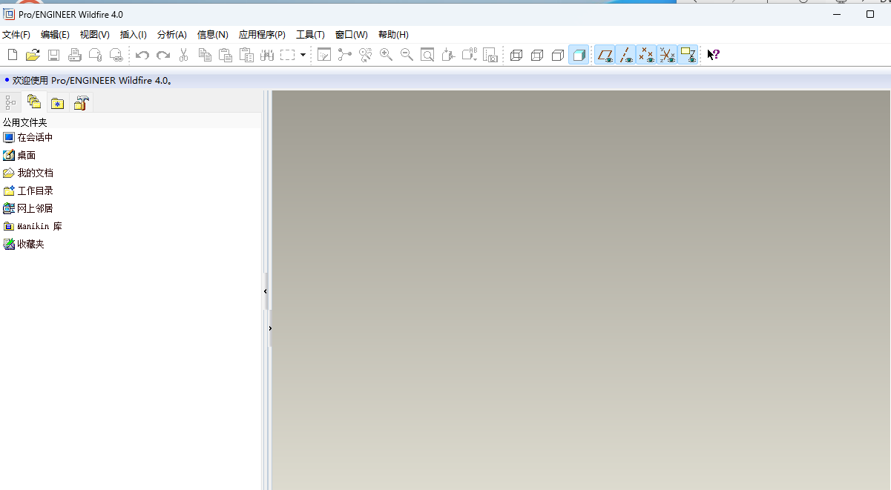This screenshot has width=891, height=490.
Task: Turn on Orient mode icon
Action: click(365, 55)
